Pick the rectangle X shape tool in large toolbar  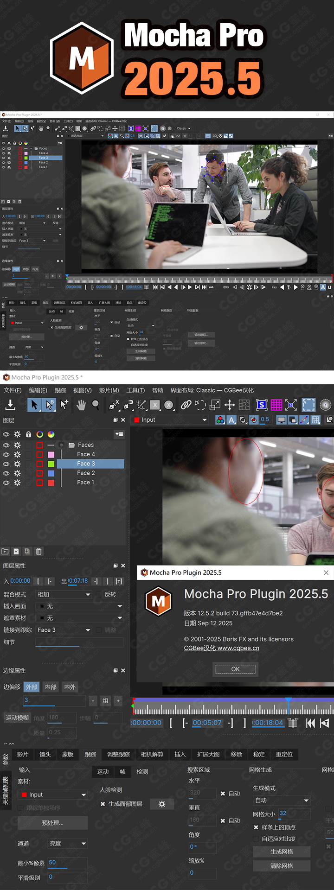coord(155,405)
